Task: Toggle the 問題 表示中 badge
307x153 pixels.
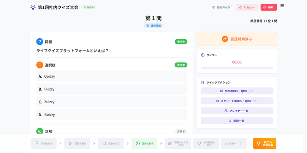Action: click(x=181, y=42)
